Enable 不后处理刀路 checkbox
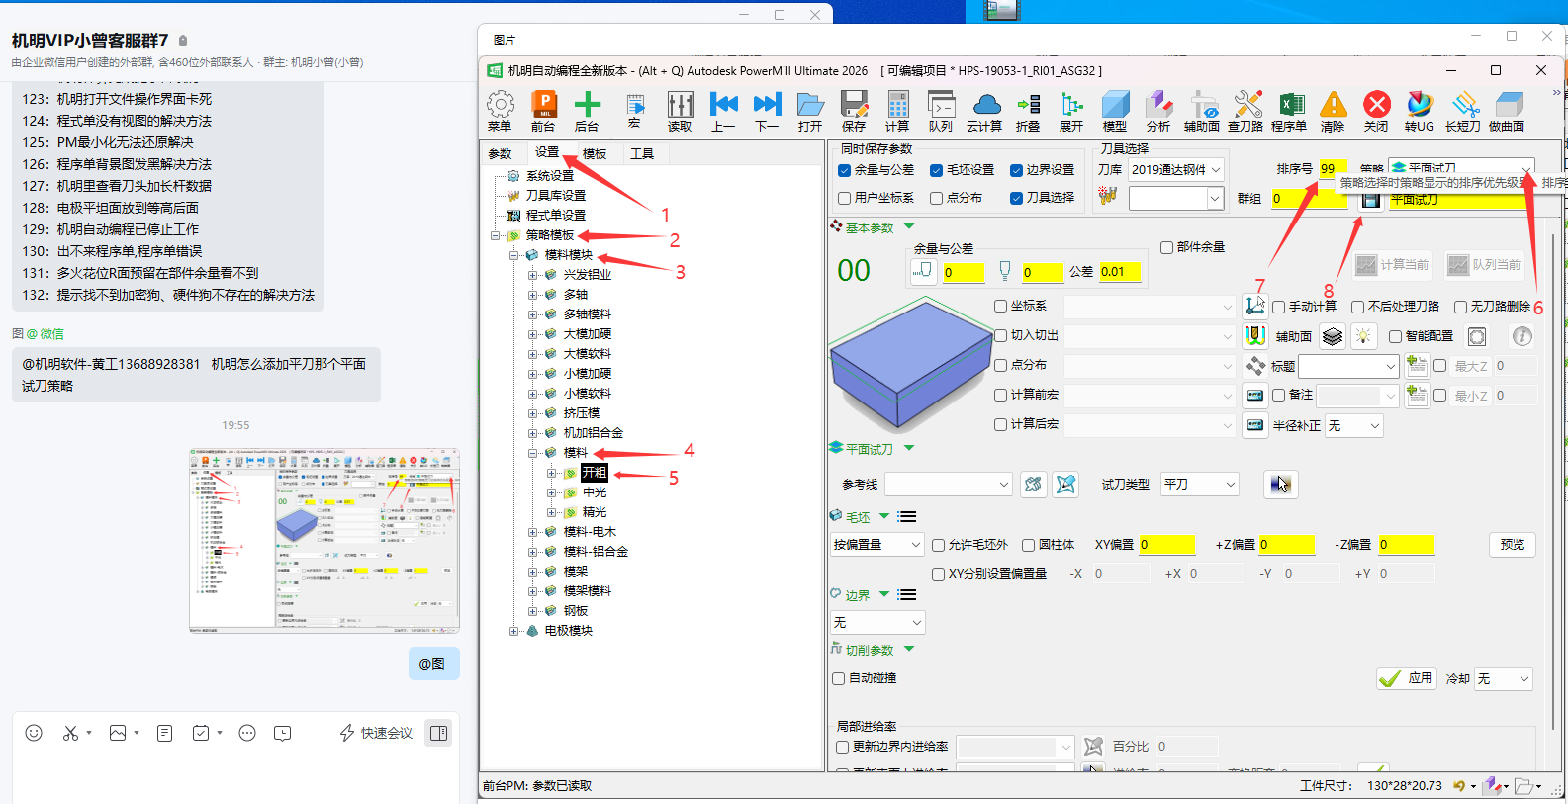Viewport: 1568px width, 804px height. 1357,308
